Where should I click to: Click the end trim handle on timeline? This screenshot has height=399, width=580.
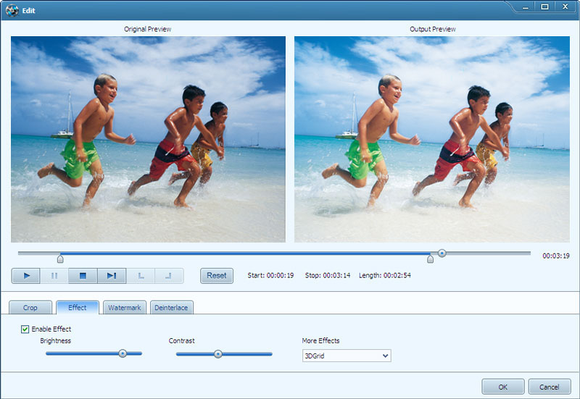click(x=430, y=259)
